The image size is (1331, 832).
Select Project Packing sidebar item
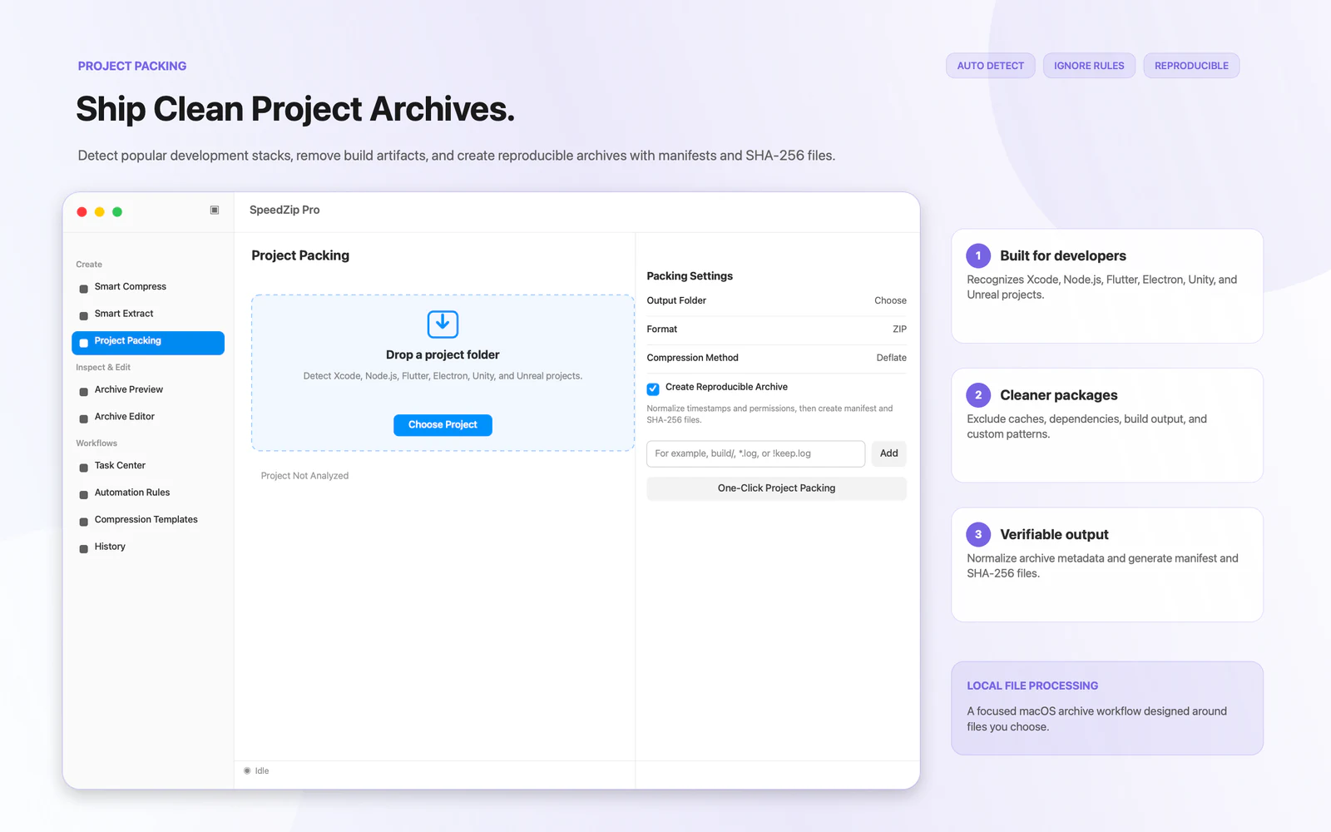(x=148, y=343)
